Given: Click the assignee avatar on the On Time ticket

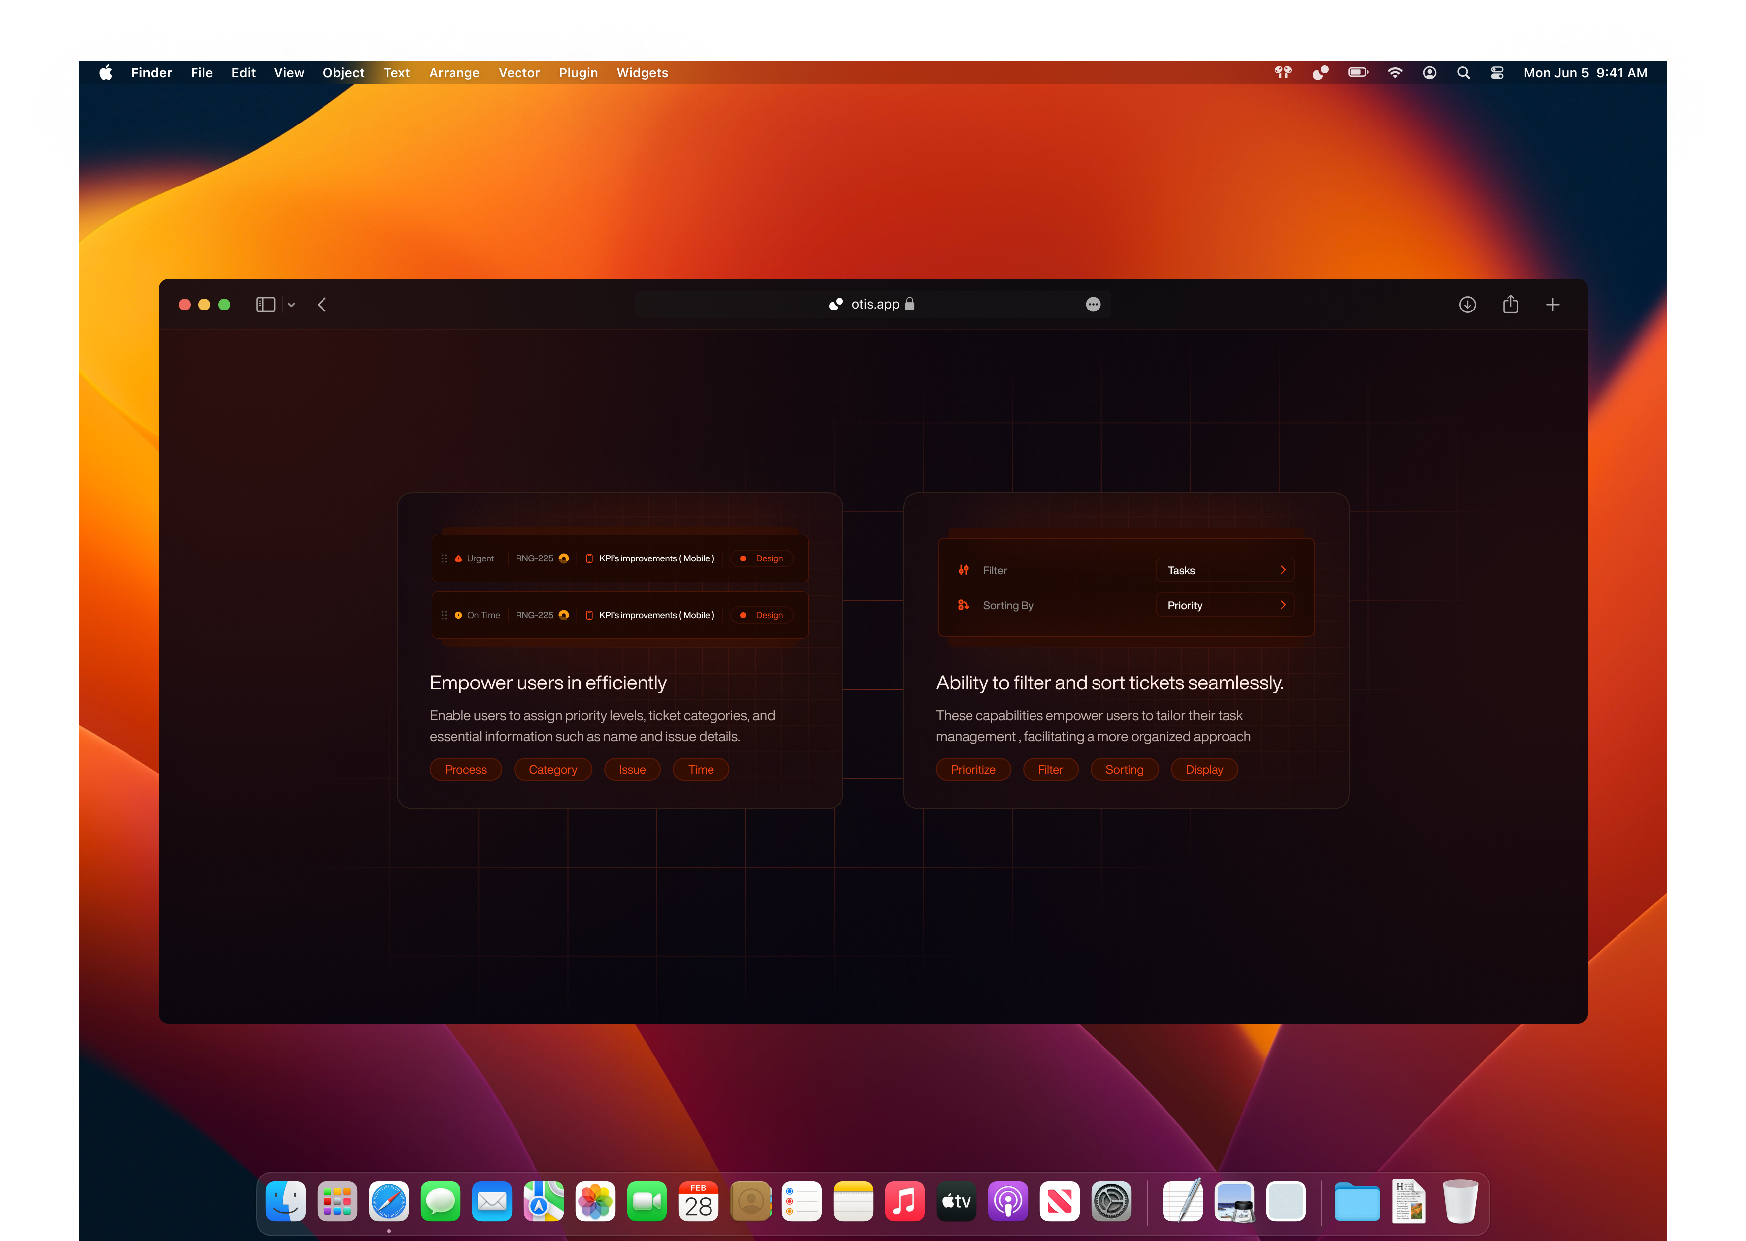Looking at the screenshot, I should 564,615.
